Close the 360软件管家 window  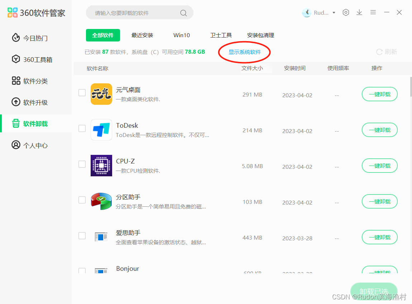click(399, 12)
